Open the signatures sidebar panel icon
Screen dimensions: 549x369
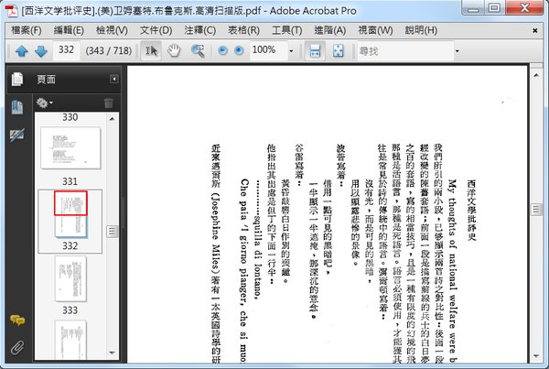point(17,135)
